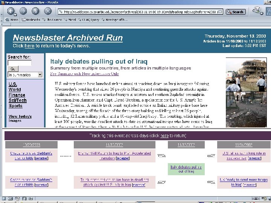
Task: Open the 'in summaries' dropdown
Action: pyautogui.click(x=25, y=75)
